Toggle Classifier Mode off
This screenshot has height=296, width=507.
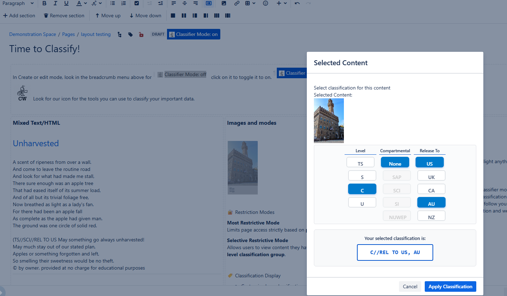pyautogui.click(x=193, y=34)
